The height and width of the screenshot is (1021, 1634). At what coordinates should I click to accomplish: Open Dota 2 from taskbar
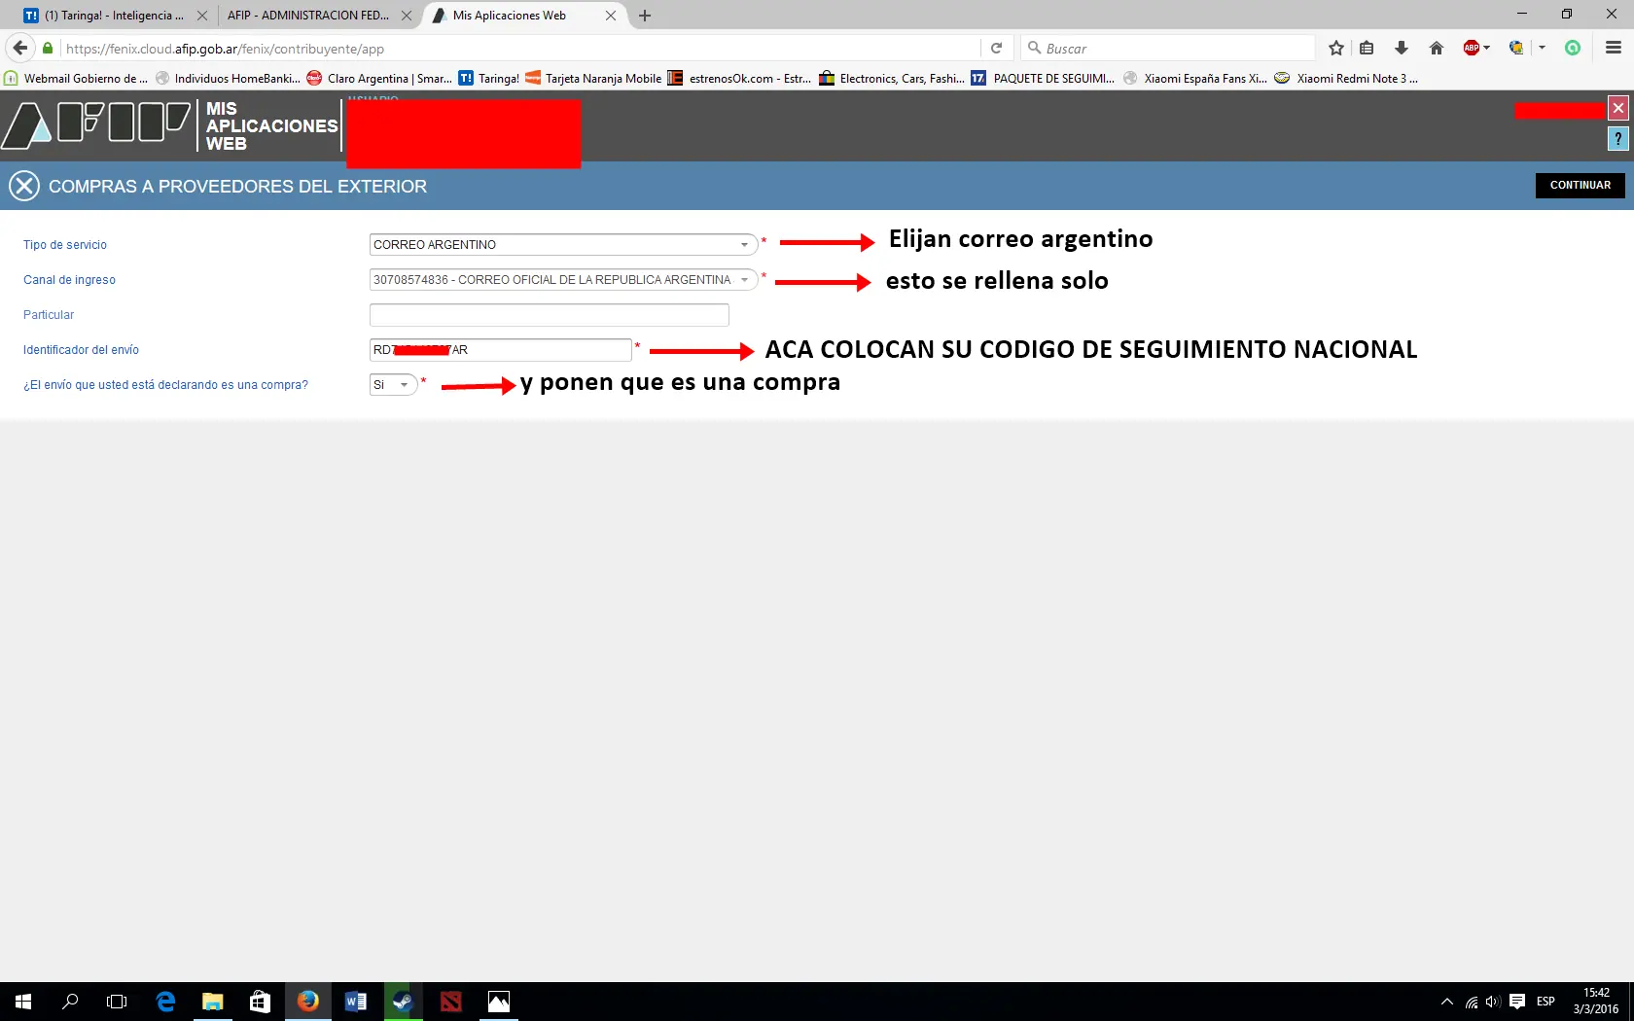tap(450, 1002)
